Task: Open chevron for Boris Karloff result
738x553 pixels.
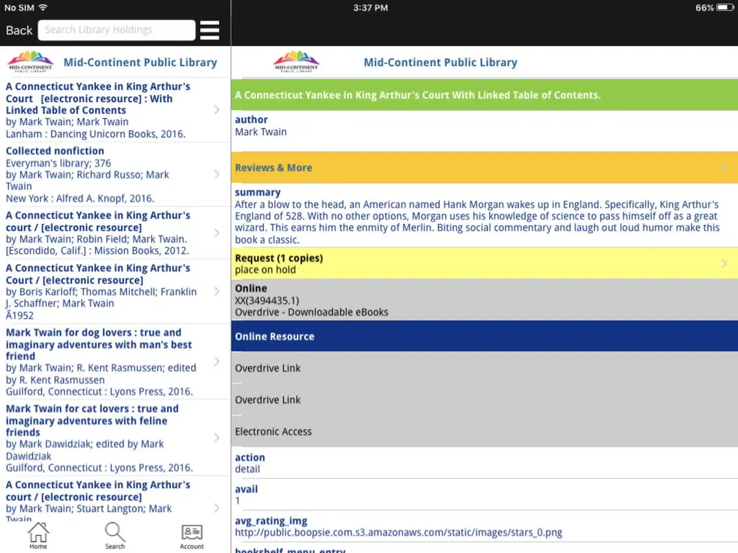Action: (x=216, y=291)
